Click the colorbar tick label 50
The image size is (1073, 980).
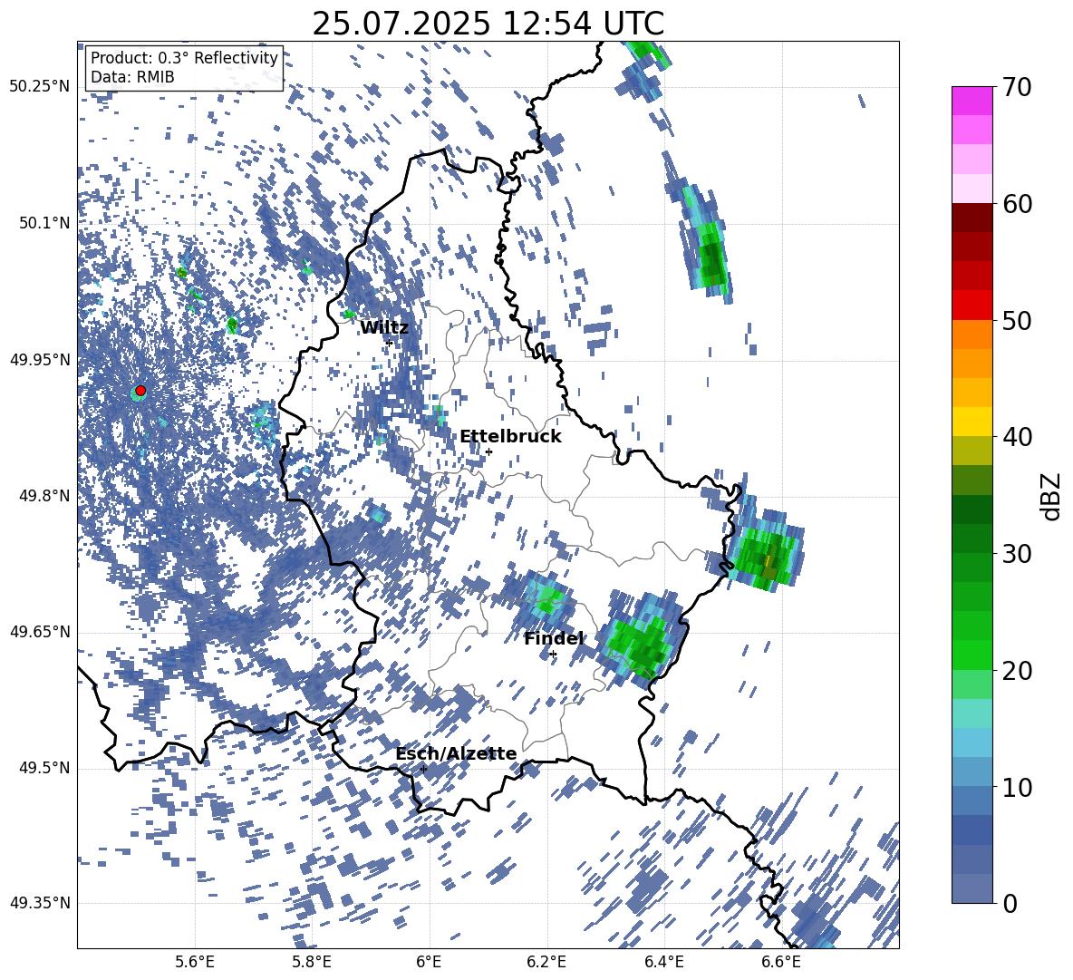[1017, 320]
